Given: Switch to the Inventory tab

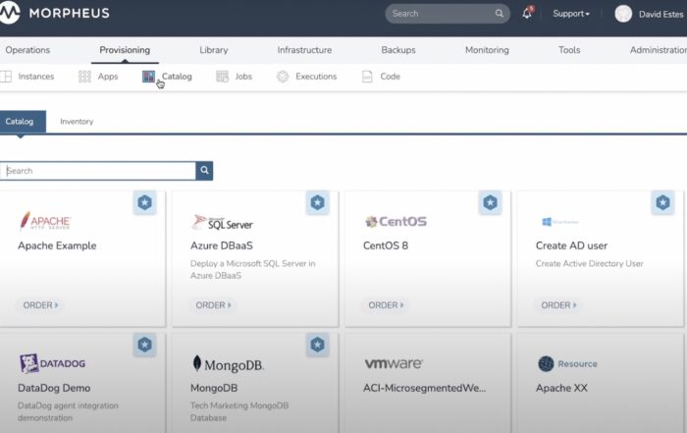Looking at the screenshot, I should (77, 122).
